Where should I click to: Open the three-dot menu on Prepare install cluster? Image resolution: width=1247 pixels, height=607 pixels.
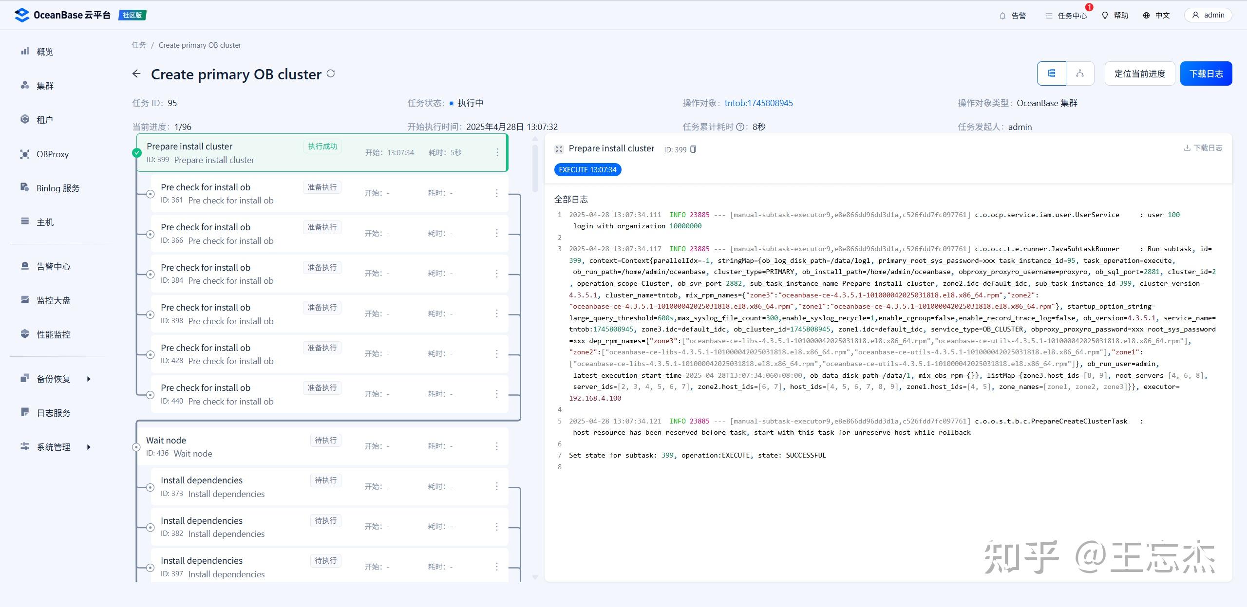tap(497, 152)
